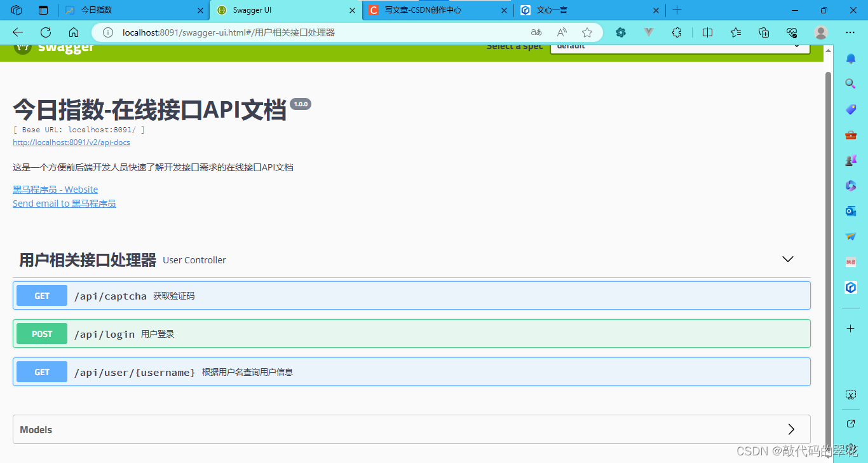This screenshot has width=868, height=463.
Task: Switch to 写文章-CSDN创作中心 tab
Action: pos(438,10)
